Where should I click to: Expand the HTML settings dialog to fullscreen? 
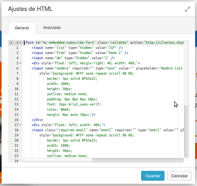click(187, 10)
